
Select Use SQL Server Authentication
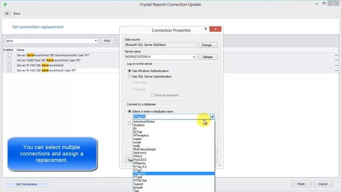[129, 77]
